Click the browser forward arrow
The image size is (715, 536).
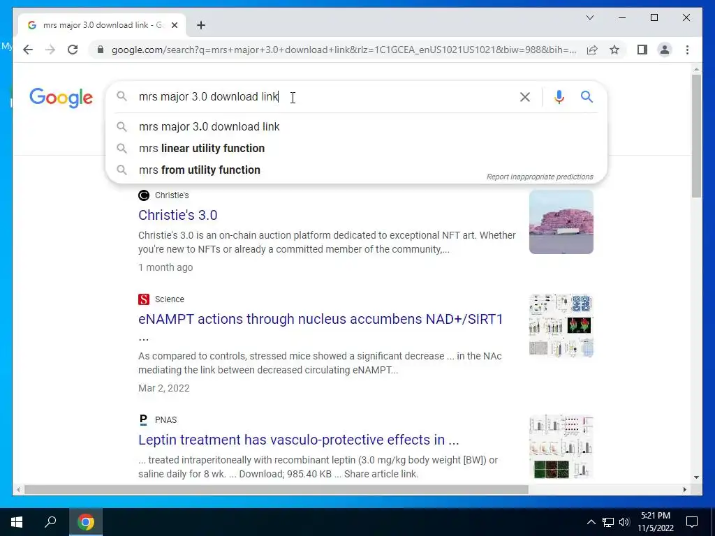coord(50,50)
